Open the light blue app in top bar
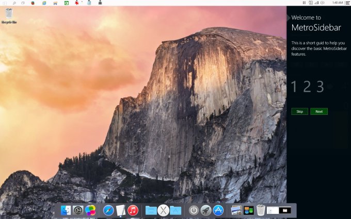This screenshot has height=219, width=351. click(89, 3)
